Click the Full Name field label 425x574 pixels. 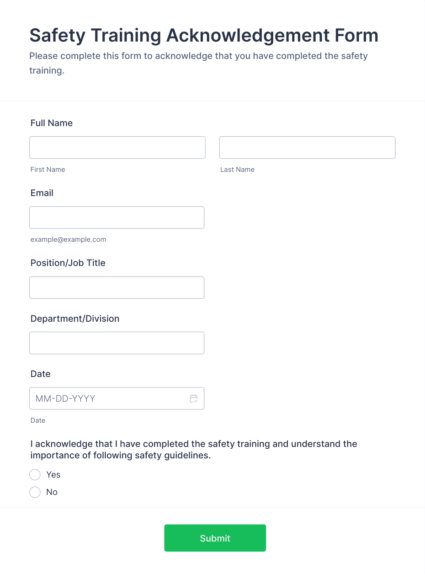52,123
